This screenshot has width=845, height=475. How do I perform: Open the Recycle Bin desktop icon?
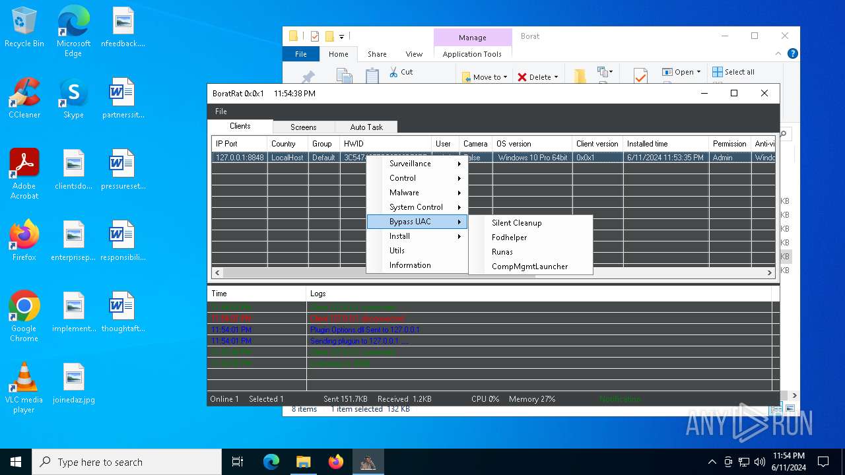click(24, 28)
